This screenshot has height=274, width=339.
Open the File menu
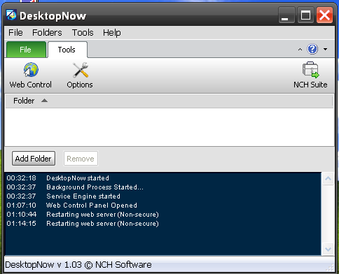coord(15,32)
